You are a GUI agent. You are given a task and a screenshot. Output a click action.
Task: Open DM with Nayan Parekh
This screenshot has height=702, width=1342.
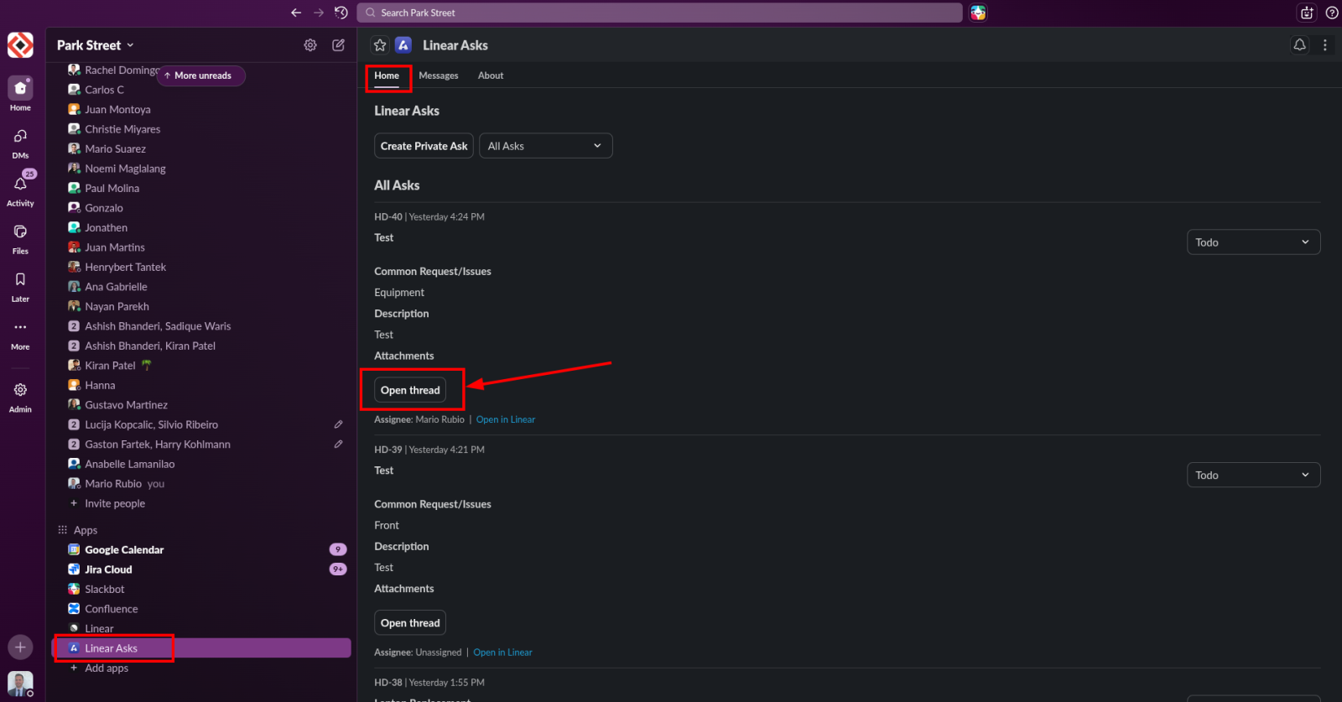(201, 307)
